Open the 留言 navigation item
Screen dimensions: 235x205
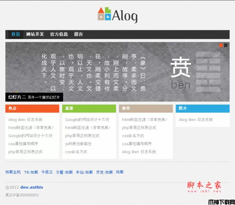(x=78, y=34)
